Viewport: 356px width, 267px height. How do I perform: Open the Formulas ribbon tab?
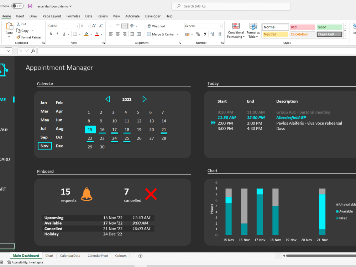coord(73,16)
